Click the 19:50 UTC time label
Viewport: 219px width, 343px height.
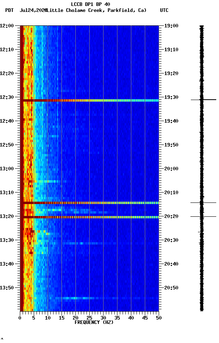point(171,145)
